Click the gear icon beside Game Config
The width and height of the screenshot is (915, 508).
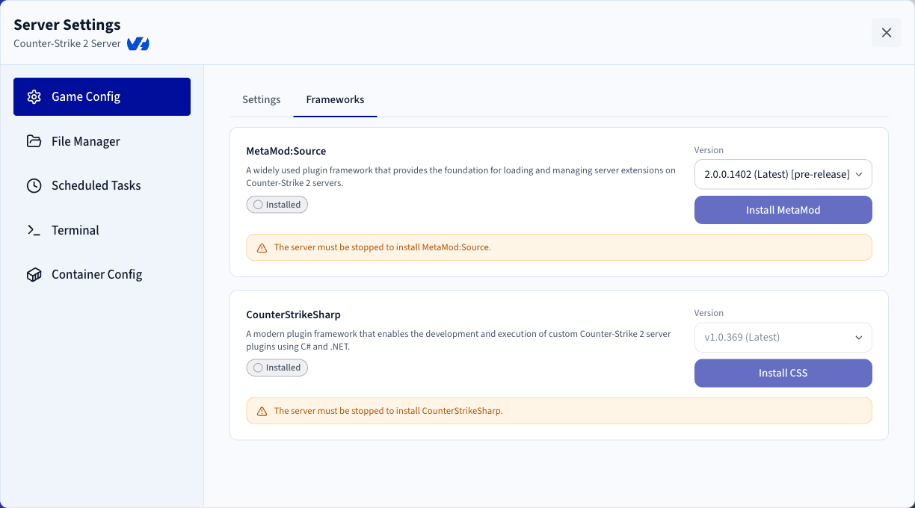coord(34,97)
